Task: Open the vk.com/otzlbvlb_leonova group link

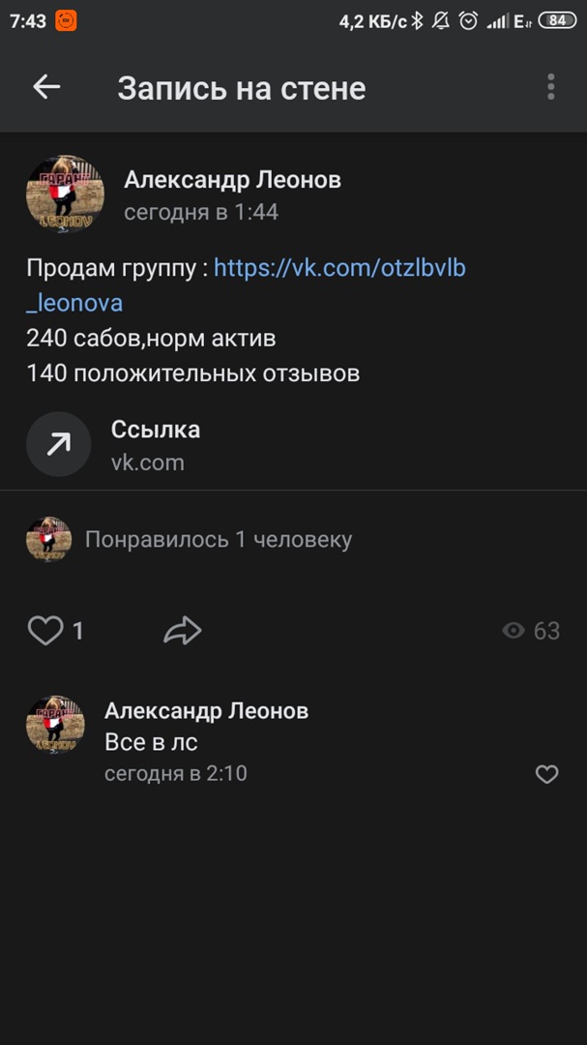Action: [339, 268]
